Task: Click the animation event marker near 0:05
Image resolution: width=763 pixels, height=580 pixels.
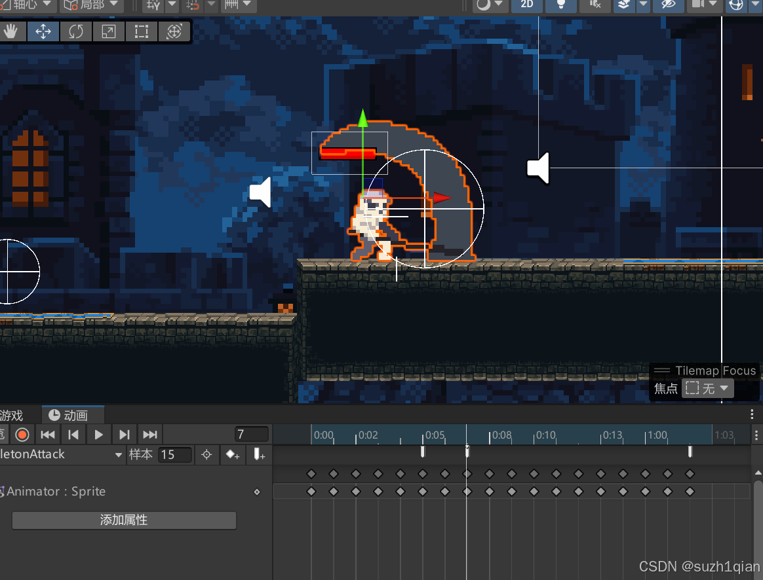Action: click(423, 452)
